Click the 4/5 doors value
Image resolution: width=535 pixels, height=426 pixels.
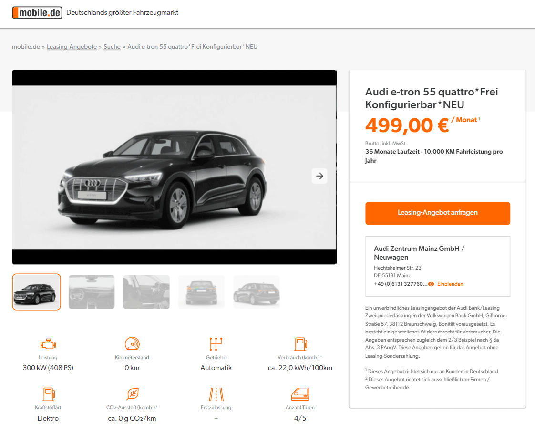[300, 418]
